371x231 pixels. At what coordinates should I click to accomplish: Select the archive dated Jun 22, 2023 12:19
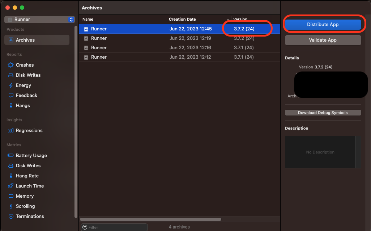179,38
